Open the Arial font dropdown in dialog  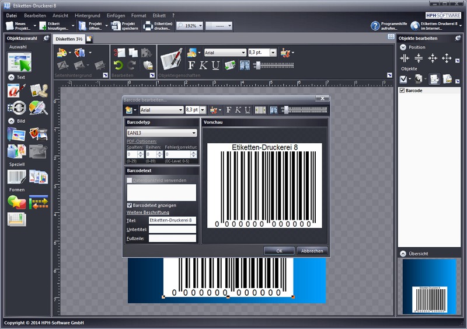pos(180,110)
